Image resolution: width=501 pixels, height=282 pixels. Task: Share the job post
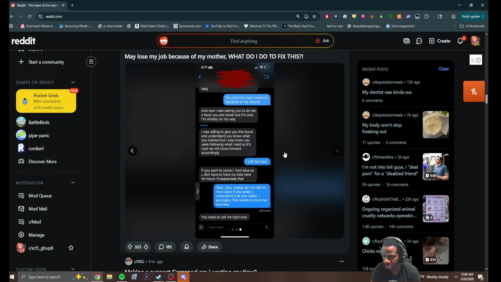tap(209, 247)
